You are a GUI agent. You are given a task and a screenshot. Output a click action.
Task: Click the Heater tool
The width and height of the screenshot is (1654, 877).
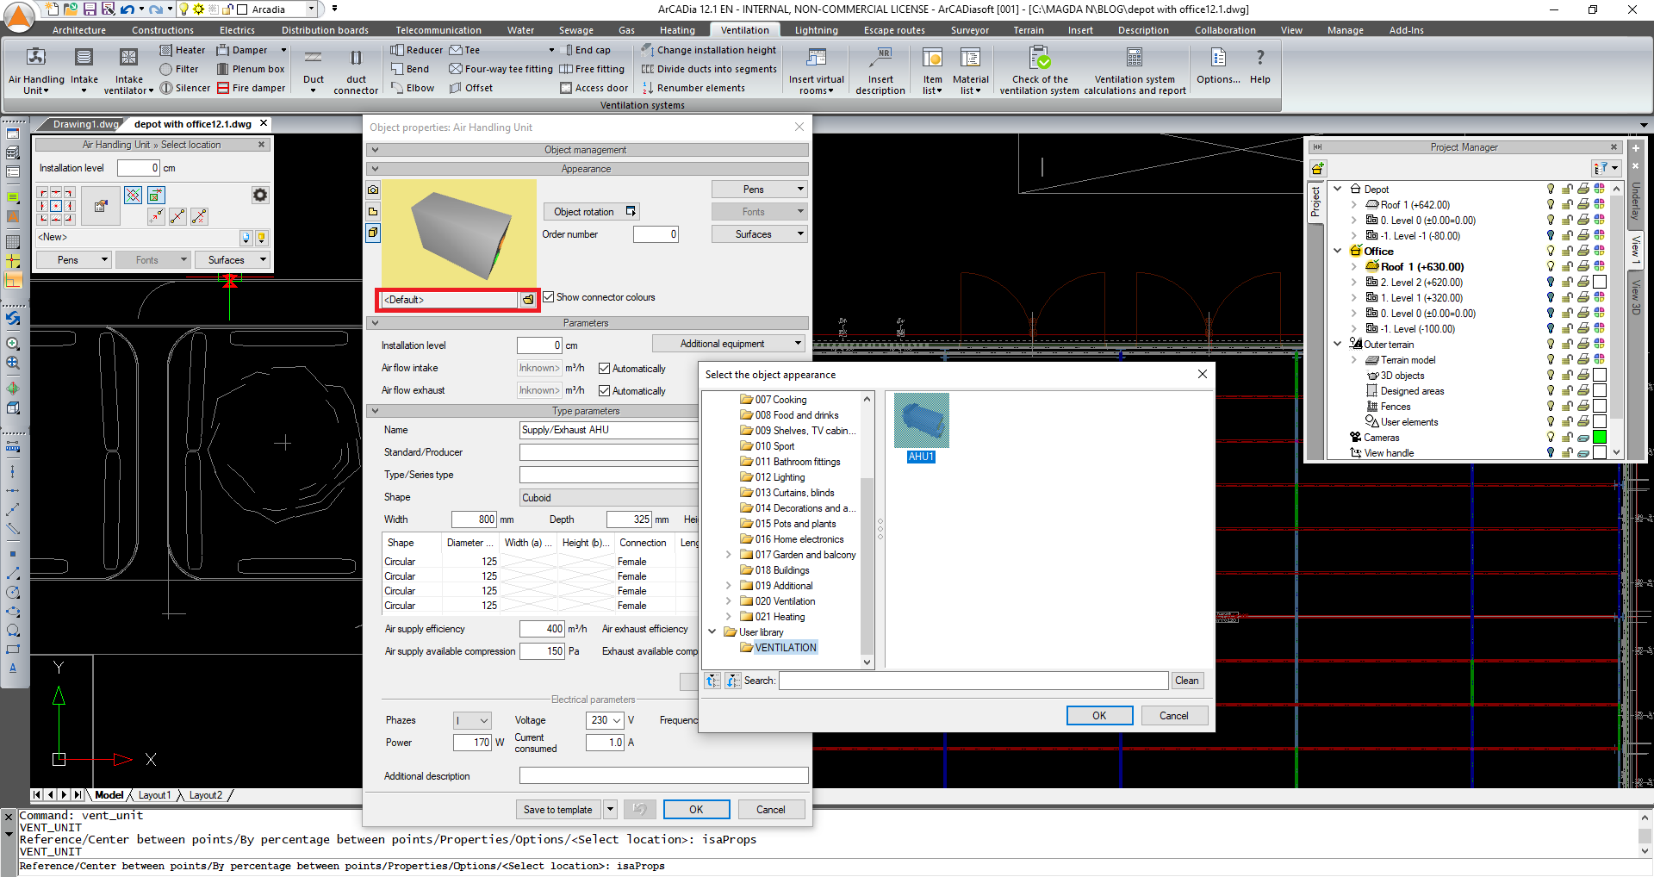click(x=183, y=50)
